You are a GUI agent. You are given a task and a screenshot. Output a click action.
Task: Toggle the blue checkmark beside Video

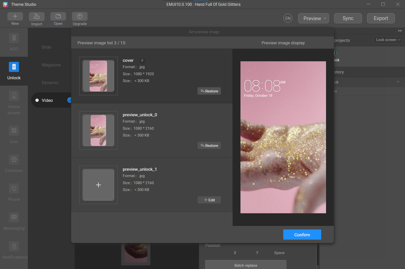click(69, 100)
